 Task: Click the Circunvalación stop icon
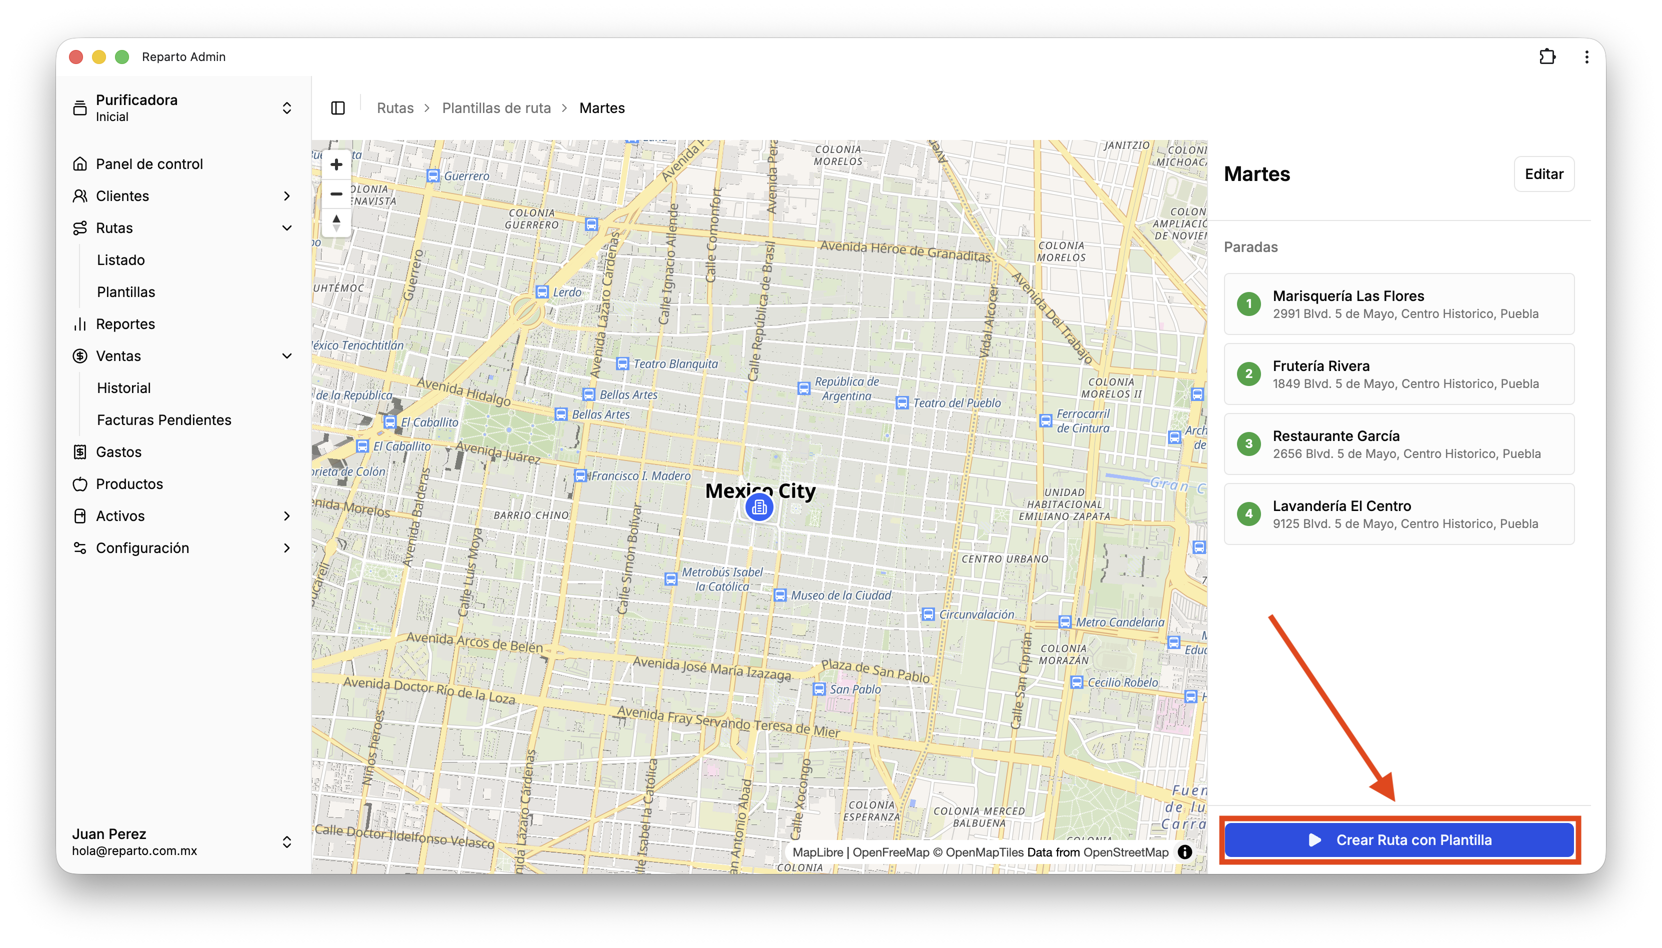[928, 614]
